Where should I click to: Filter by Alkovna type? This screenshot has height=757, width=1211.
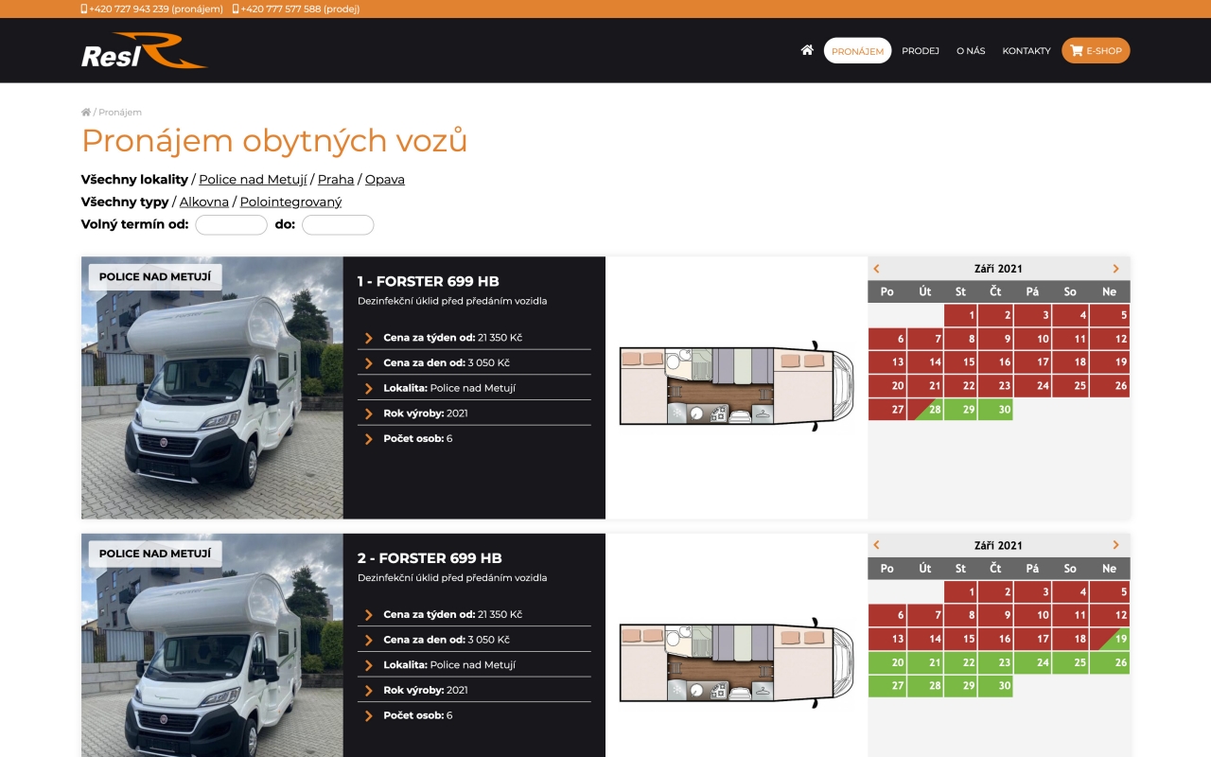click(x=204, y=202)
